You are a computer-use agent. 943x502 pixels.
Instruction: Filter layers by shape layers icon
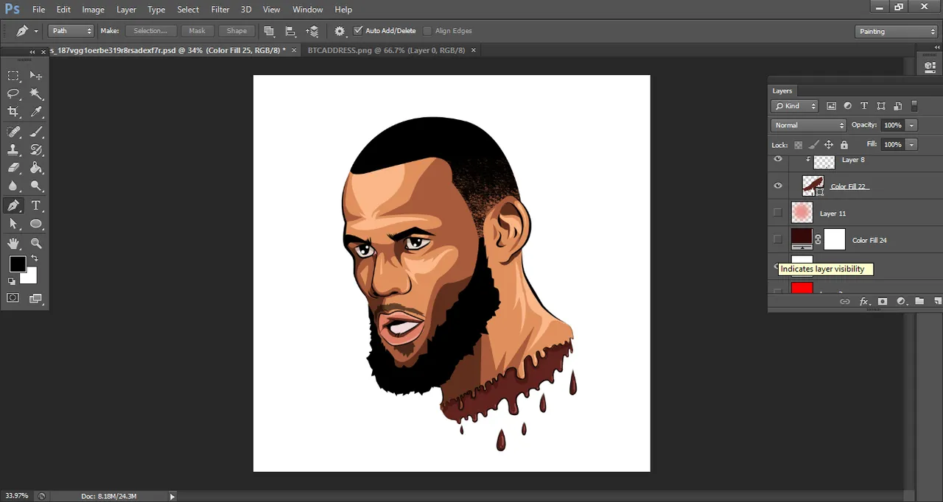pyautogui.click(x=880, y=106)
